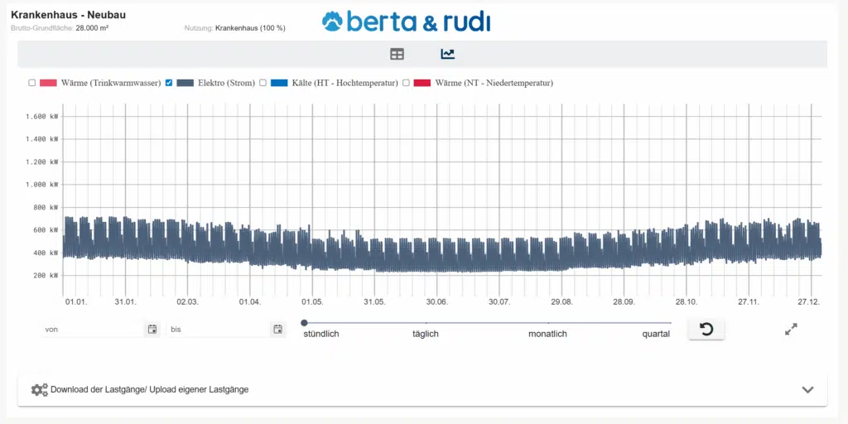
Task: Click the gears icon beside Download der Lastgänge
Action: click(39, 389)
